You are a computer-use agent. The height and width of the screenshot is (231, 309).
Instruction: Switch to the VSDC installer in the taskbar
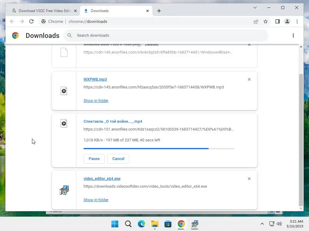point(195,224)
